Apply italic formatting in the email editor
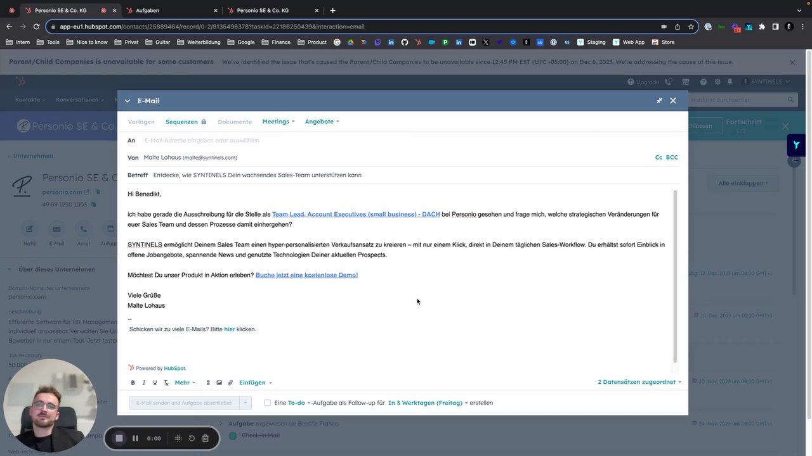 [x=144, y=383]
